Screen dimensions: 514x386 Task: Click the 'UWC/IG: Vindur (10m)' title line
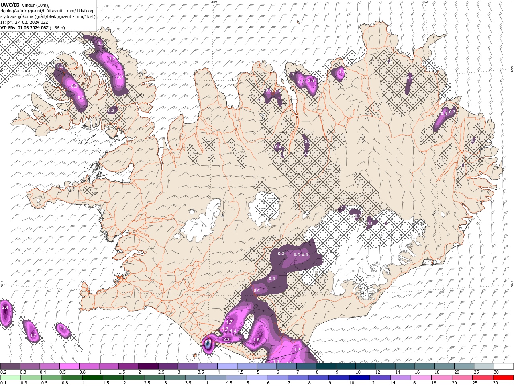point(25,5)
